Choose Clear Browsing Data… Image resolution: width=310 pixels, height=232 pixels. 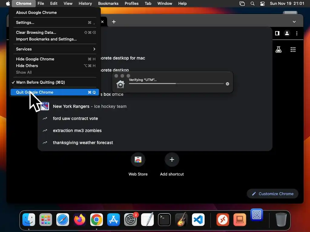(x=55, y=32)
